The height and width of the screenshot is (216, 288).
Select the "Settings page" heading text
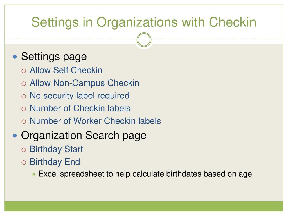click(x=54, y=57)
